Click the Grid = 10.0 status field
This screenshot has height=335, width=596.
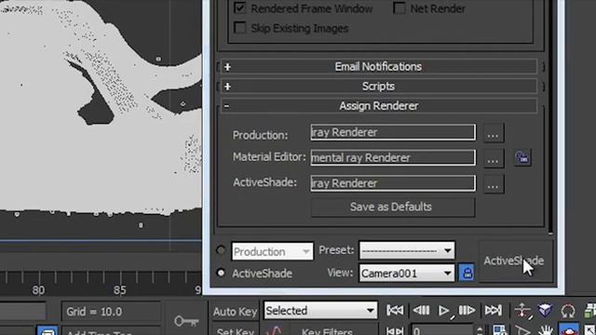[111, 312]
